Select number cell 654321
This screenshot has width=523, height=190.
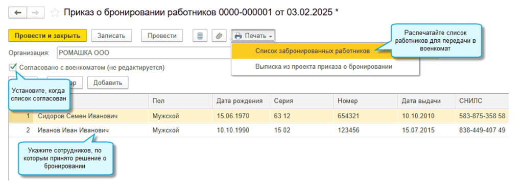pos(365,116)
